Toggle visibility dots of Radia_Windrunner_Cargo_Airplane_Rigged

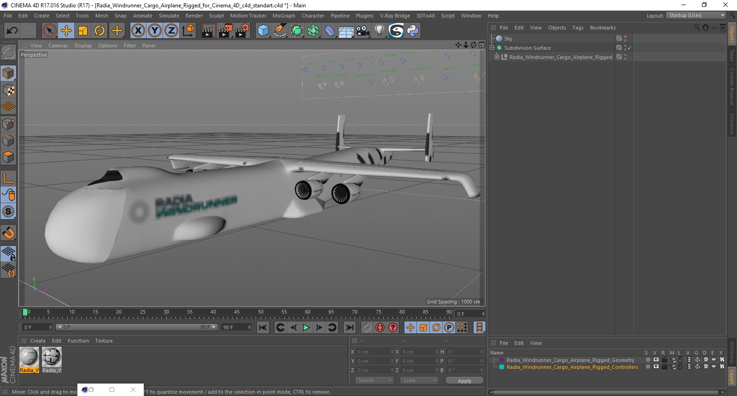[625, 57]
